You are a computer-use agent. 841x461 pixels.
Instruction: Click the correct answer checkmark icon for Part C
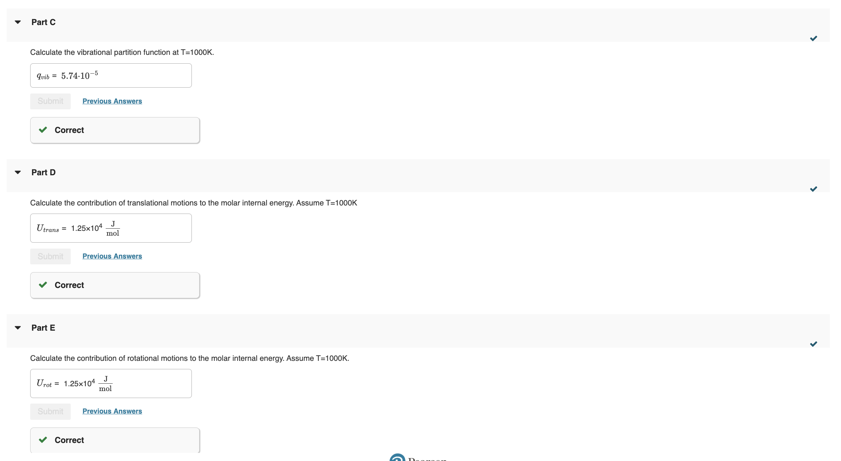point(44,130)
